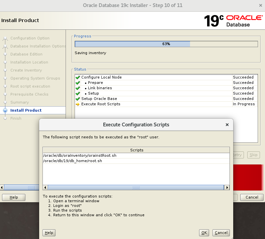The image size is (265, 239).
Task: Close the Execute Configuration Scripts dialog
Action: pos(227,125)
